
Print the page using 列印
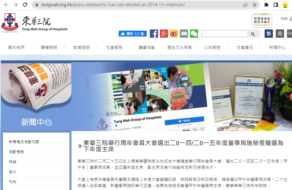point(286,19)
